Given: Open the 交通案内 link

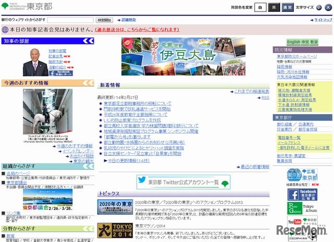Looking at the screenshot, I should coord(306,124).
